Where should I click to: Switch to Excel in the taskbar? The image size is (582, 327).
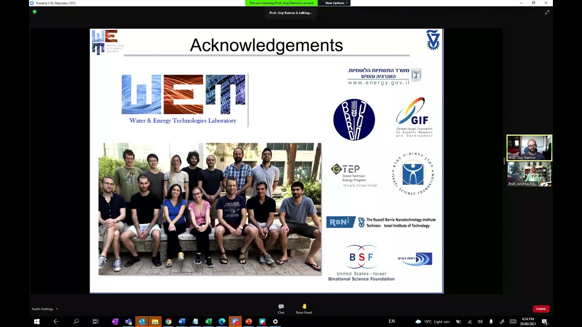208,322
